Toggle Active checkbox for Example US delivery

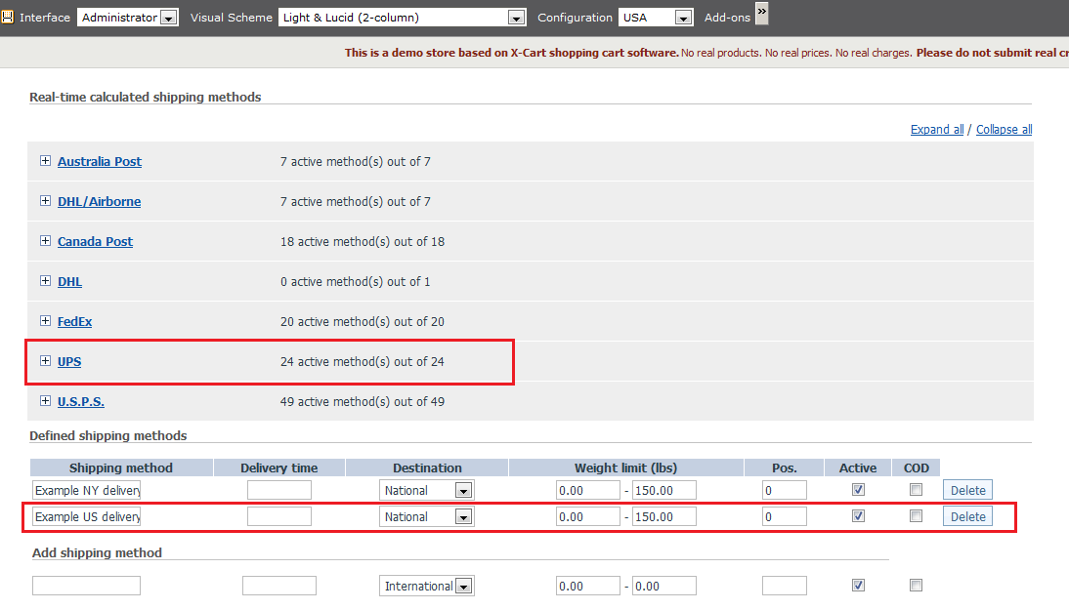858,516
